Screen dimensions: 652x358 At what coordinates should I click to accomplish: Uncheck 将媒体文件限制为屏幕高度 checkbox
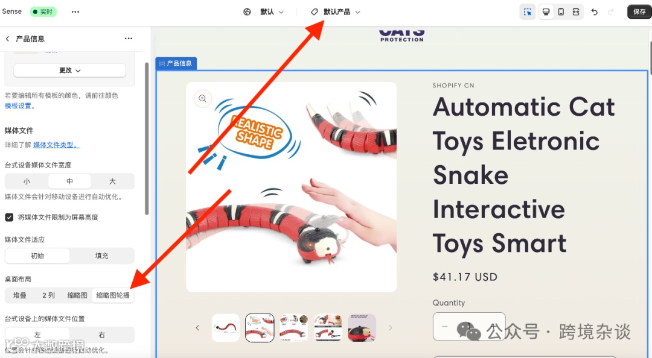point(9,217)
